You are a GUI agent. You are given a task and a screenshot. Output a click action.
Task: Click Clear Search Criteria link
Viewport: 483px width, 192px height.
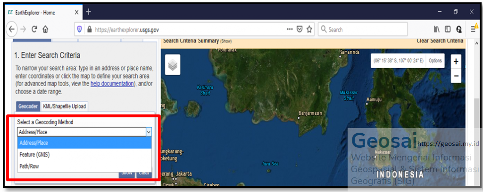440,40
